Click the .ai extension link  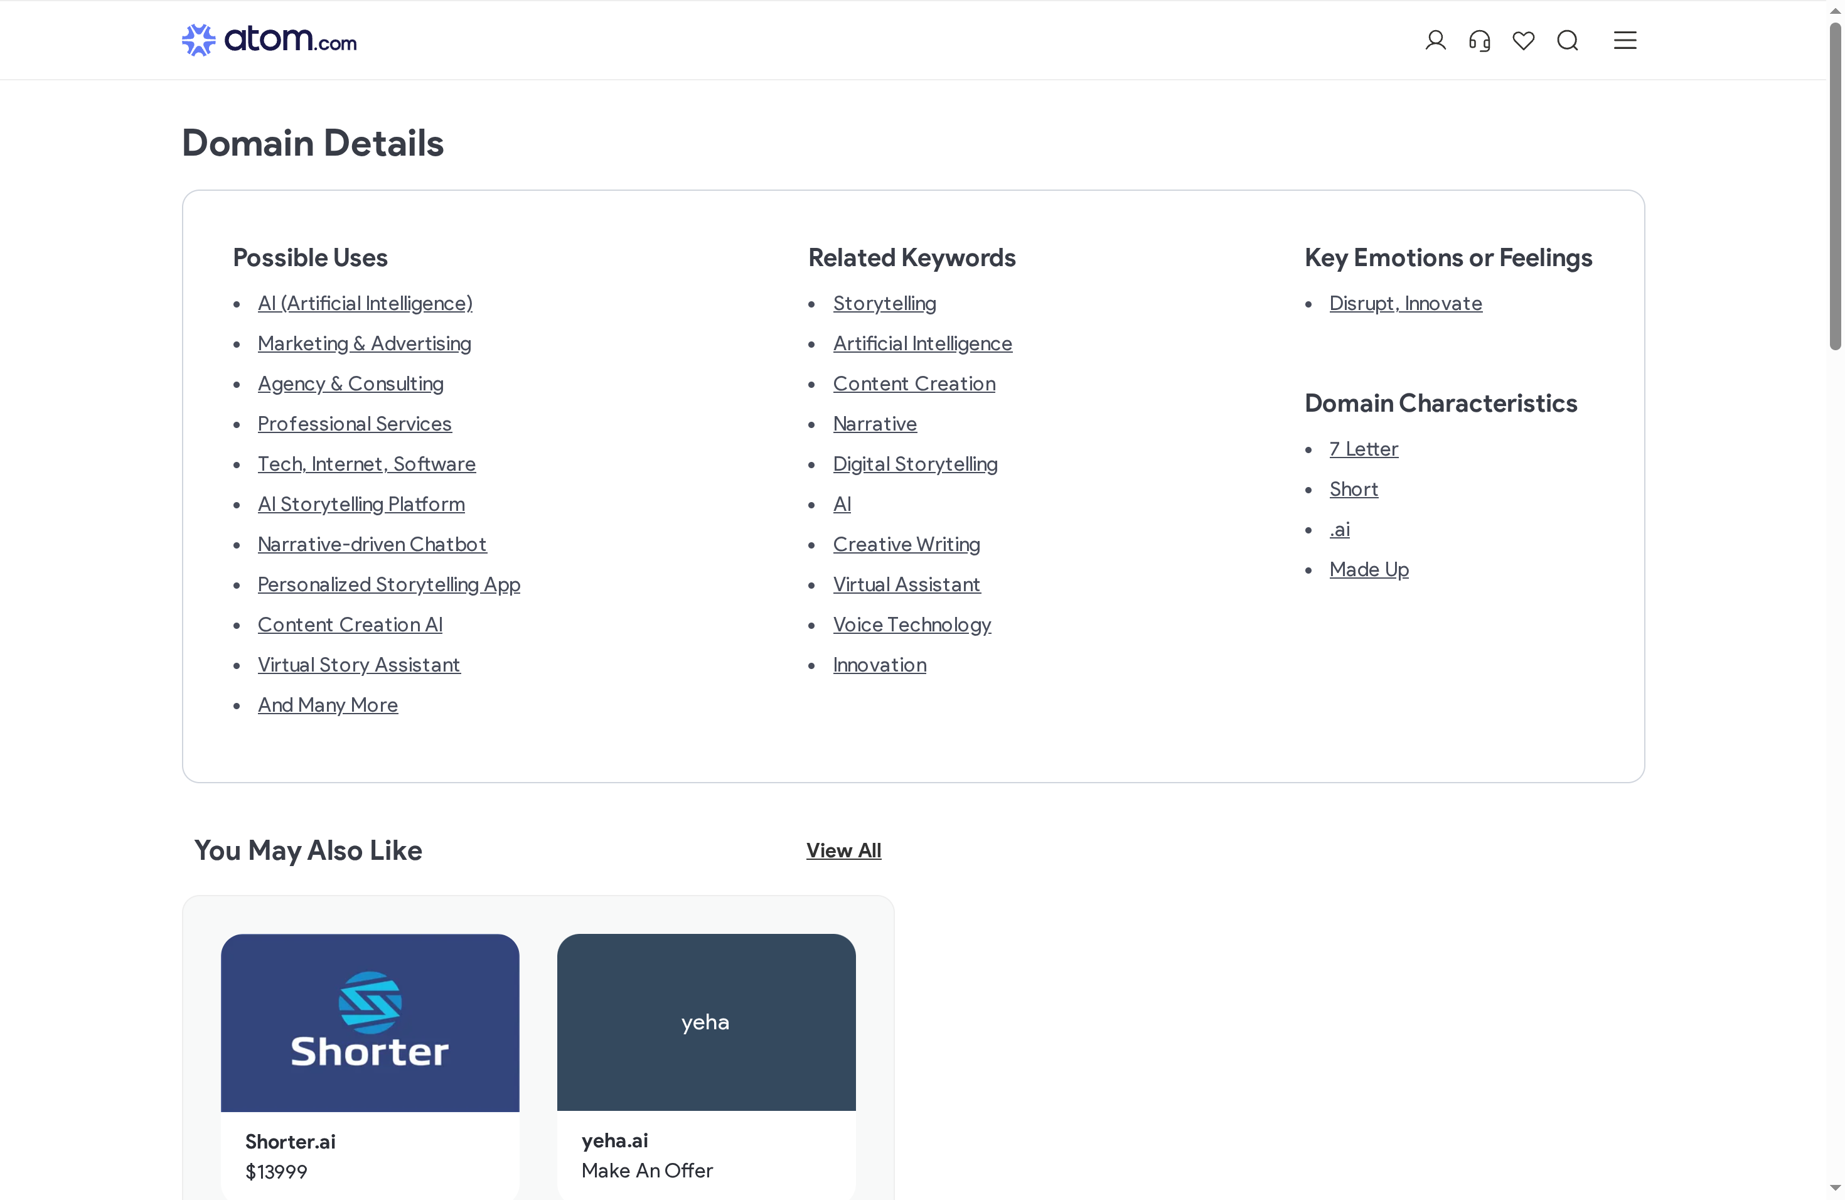[1339, 528]
